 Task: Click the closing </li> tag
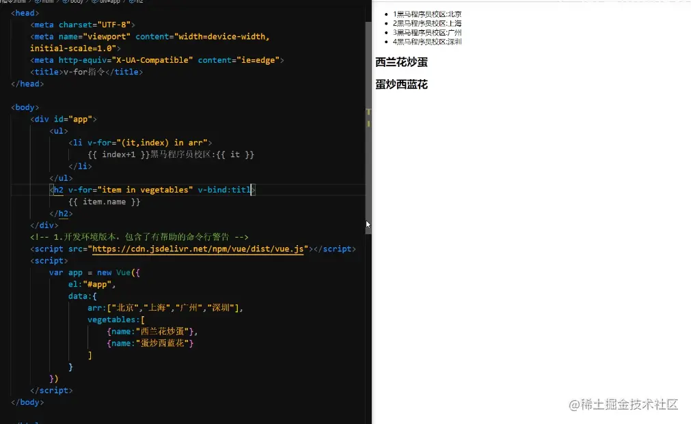(80, 167)
